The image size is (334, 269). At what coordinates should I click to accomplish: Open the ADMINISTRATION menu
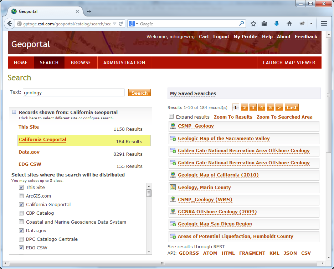(x=124, y=63)
